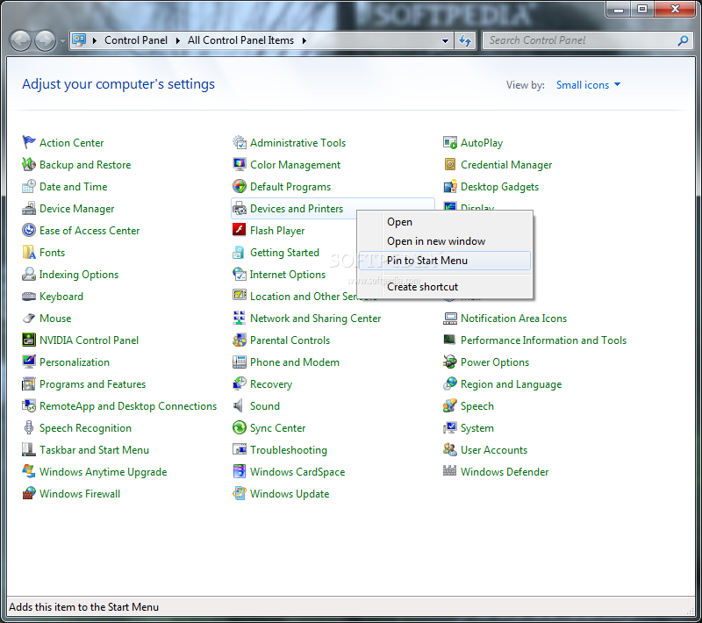Open the Speech Recognition link
702x623 pixels.
85,428
